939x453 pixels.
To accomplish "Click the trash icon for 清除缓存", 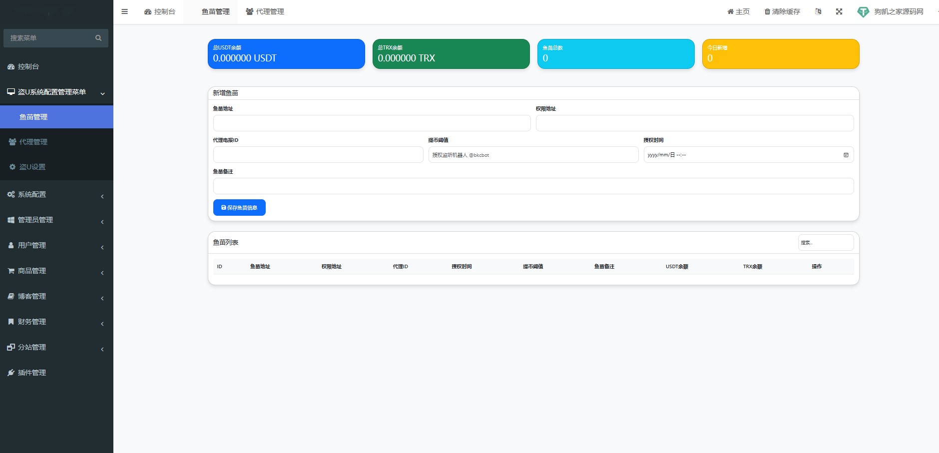I will [x=767, y=11].
